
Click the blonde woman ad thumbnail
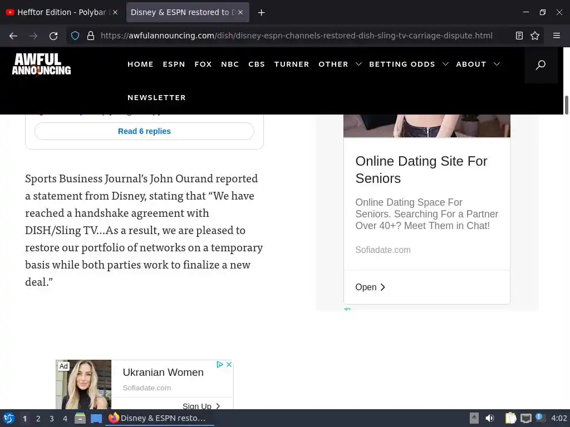coord(84,385)
